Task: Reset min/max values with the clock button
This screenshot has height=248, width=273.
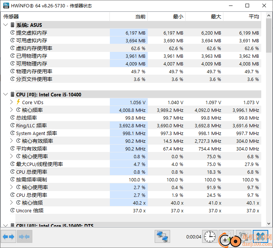Action: pyautogui.click(x=210, y=237)
